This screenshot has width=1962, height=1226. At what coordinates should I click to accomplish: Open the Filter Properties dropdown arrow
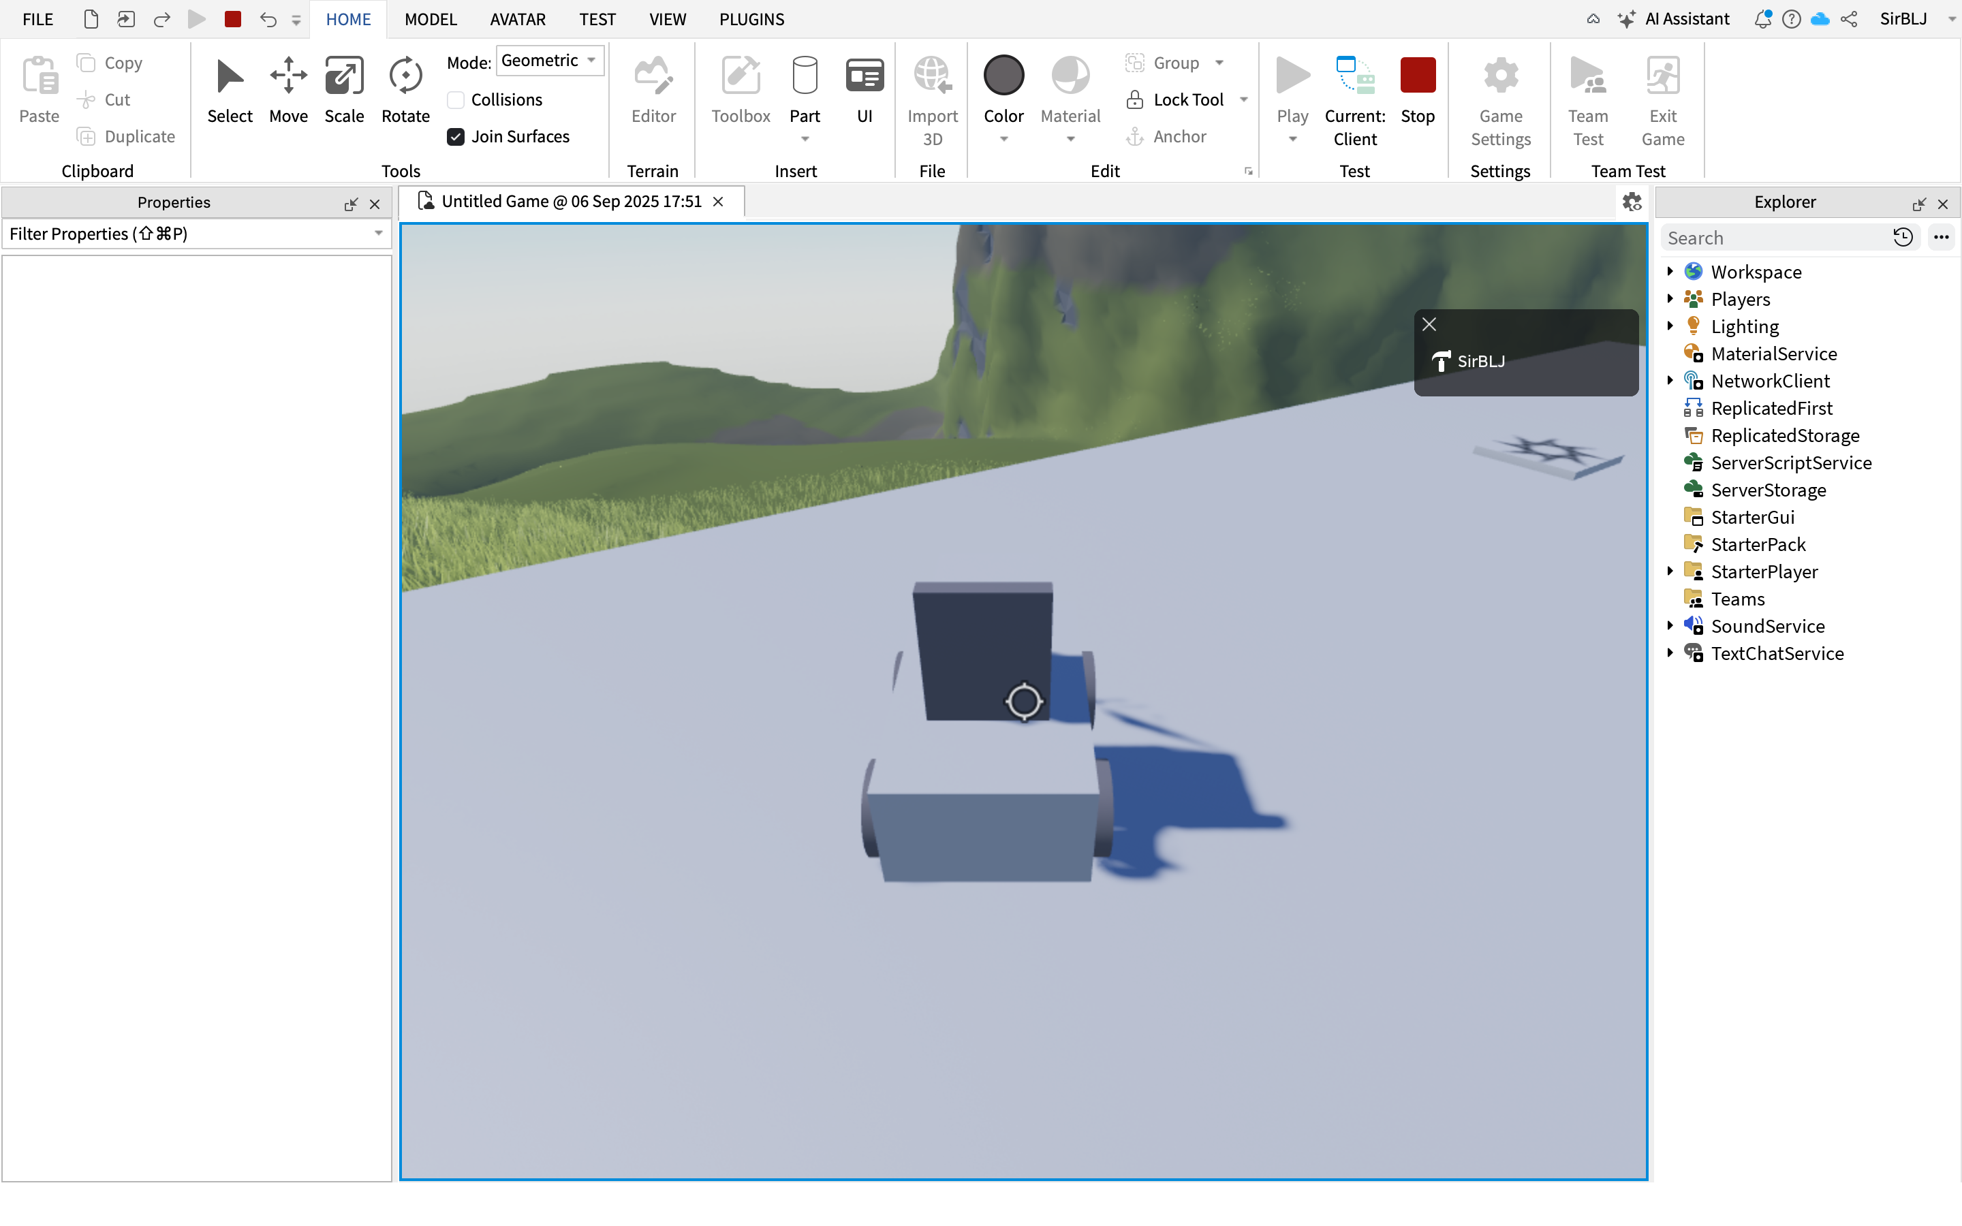pyautogui.click(x=378, y=234)
